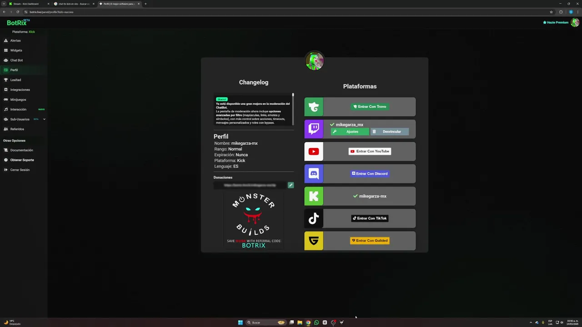
Task: Click Hazte Premium link
Action: 556,22
